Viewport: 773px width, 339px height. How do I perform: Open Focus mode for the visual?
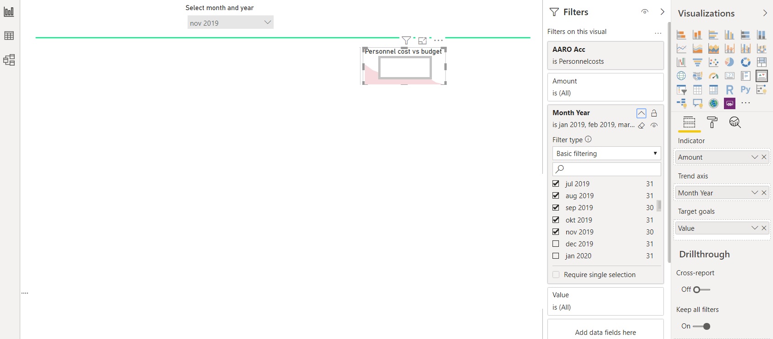tap(422, 40)
